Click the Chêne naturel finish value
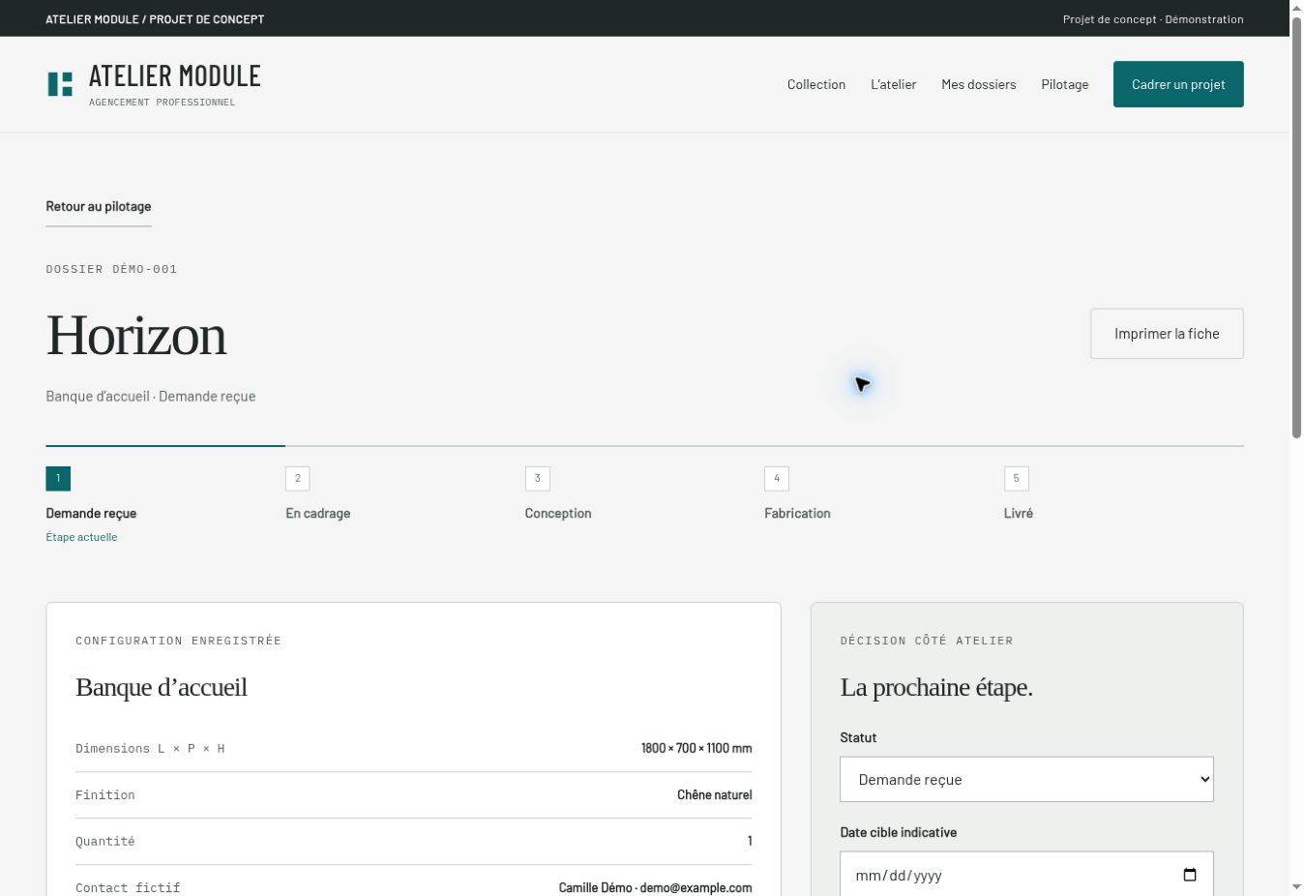 715,794
